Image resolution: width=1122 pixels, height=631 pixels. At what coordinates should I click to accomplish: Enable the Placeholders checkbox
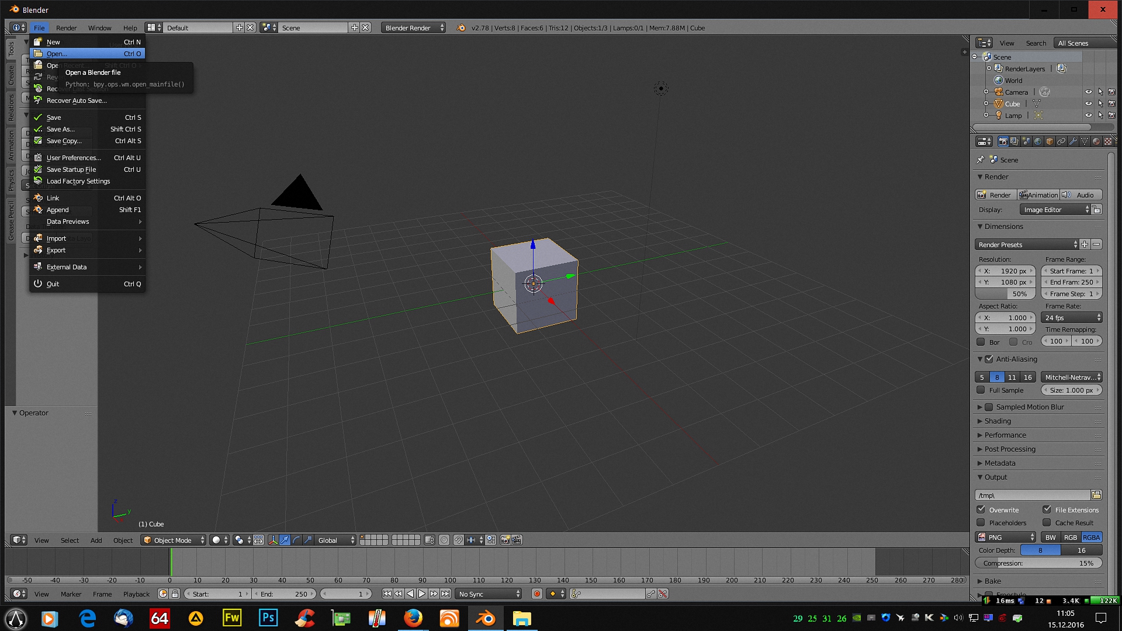click(981, 522)
